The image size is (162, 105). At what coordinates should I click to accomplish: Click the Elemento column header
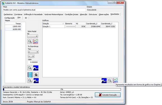pos(70,24)
